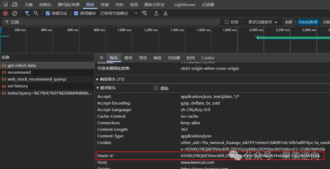
Task: Toggle the network filter funnel icon
Action: [27, 13]
